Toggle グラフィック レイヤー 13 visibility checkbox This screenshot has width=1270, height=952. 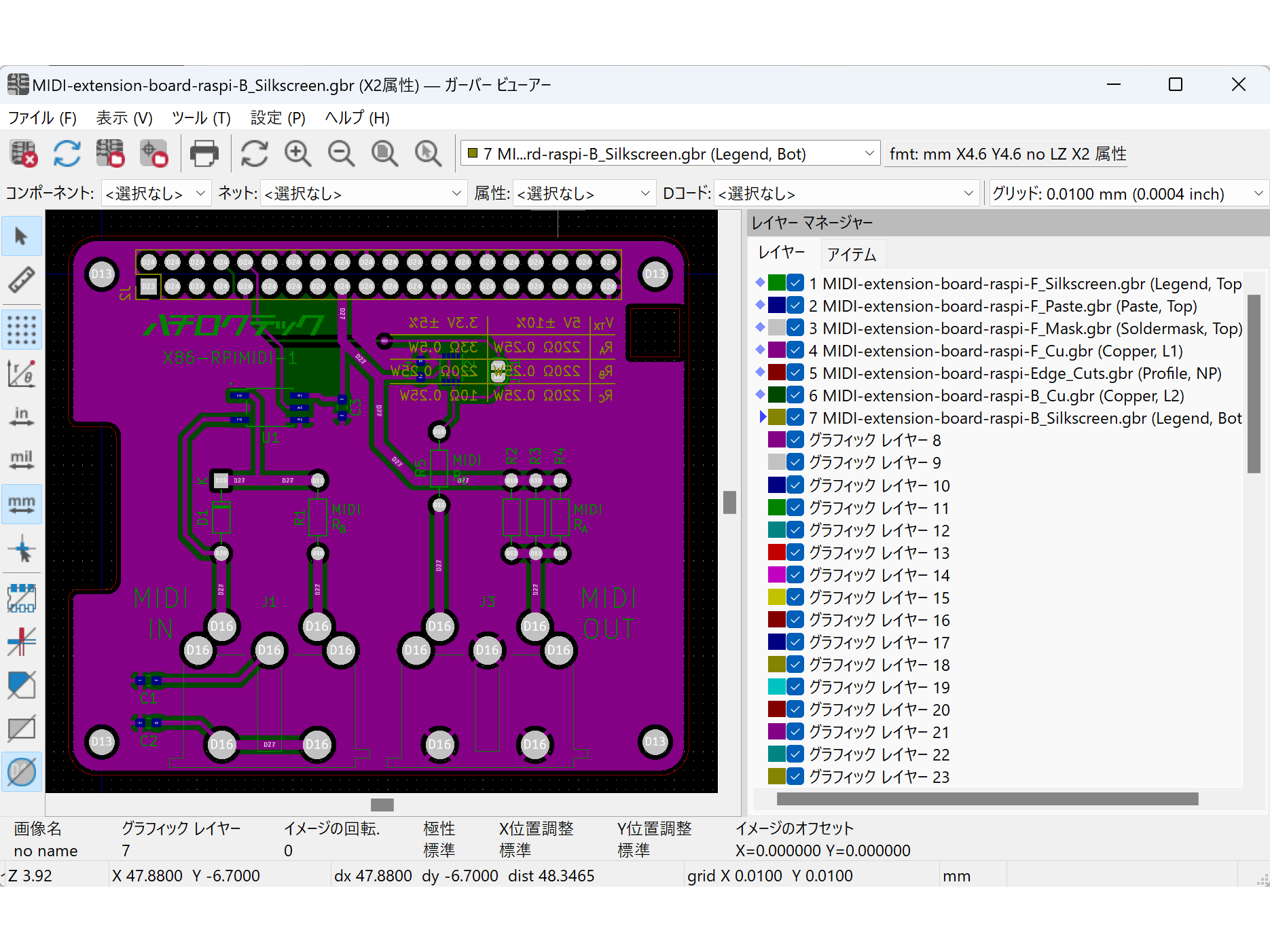pos(795,552)
